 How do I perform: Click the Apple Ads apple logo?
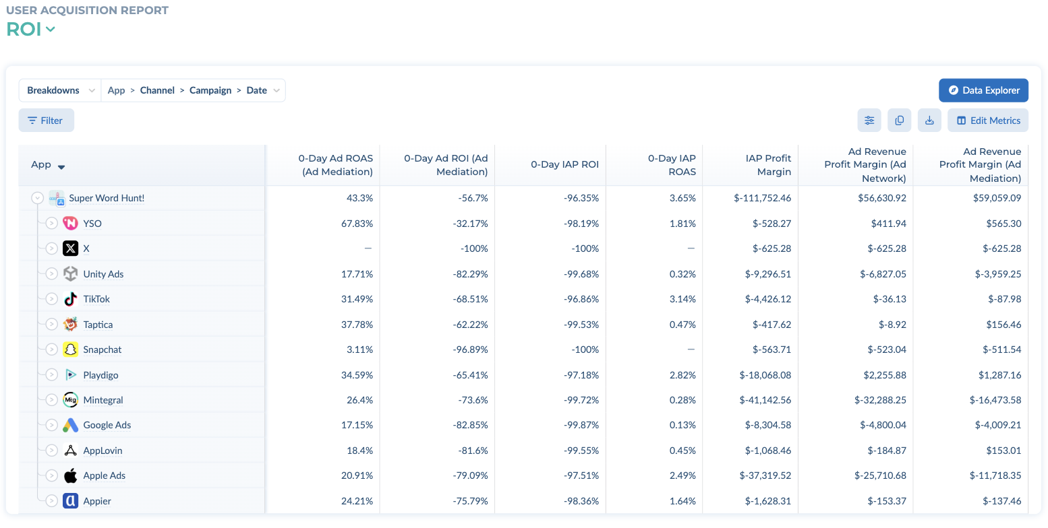point(70,475)
